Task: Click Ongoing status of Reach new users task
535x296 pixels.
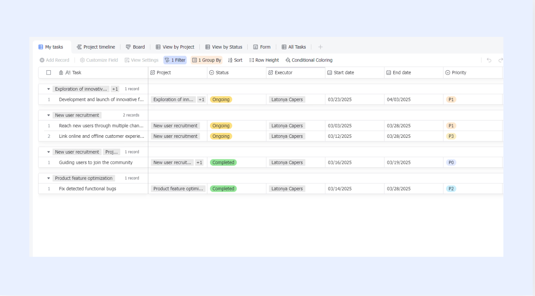Action: click(221, 126)
